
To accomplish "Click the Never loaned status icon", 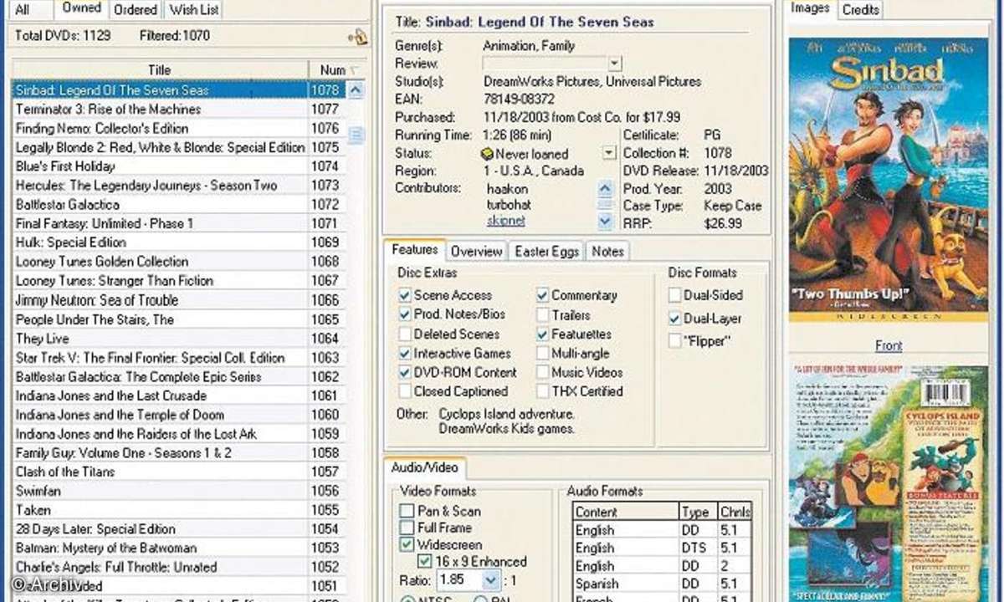I will (489, 154).
